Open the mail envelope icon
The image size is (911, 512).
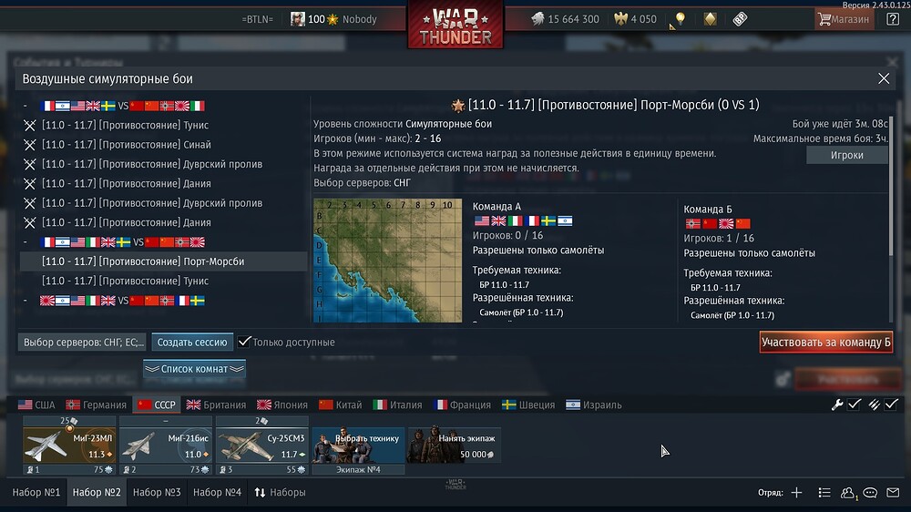[x=893, y=493]
